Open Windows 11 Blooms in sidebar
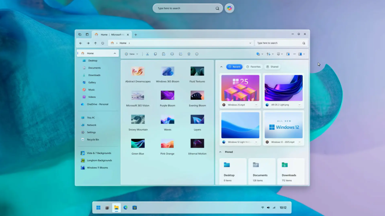This screenshot has height=216, width=385. click(x=98, y=168)
